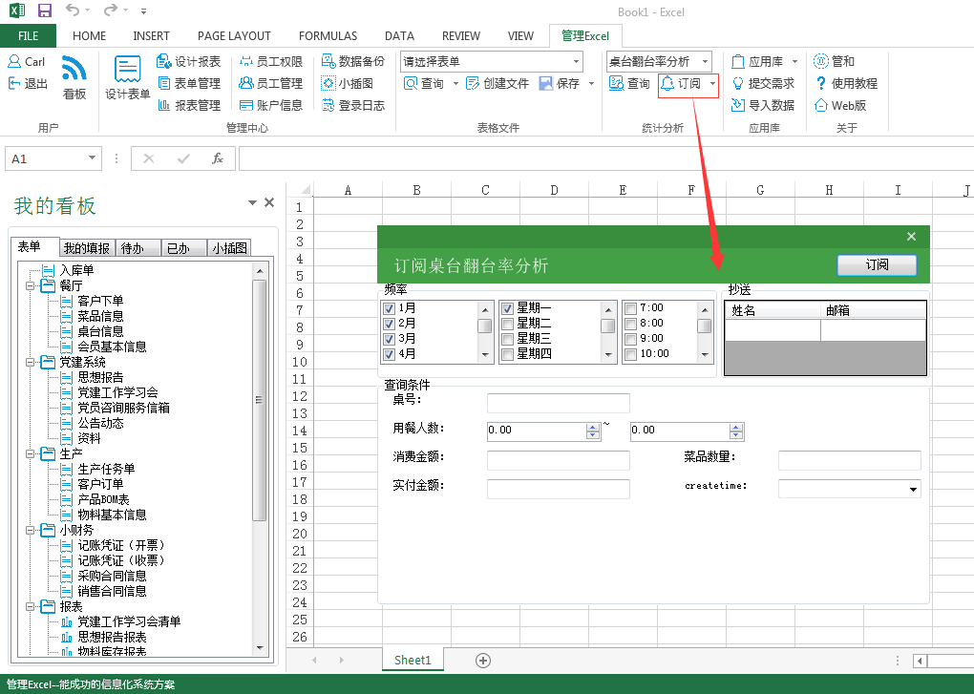
Task: Open 客户下单 form in tree
Action: (100, 301)
